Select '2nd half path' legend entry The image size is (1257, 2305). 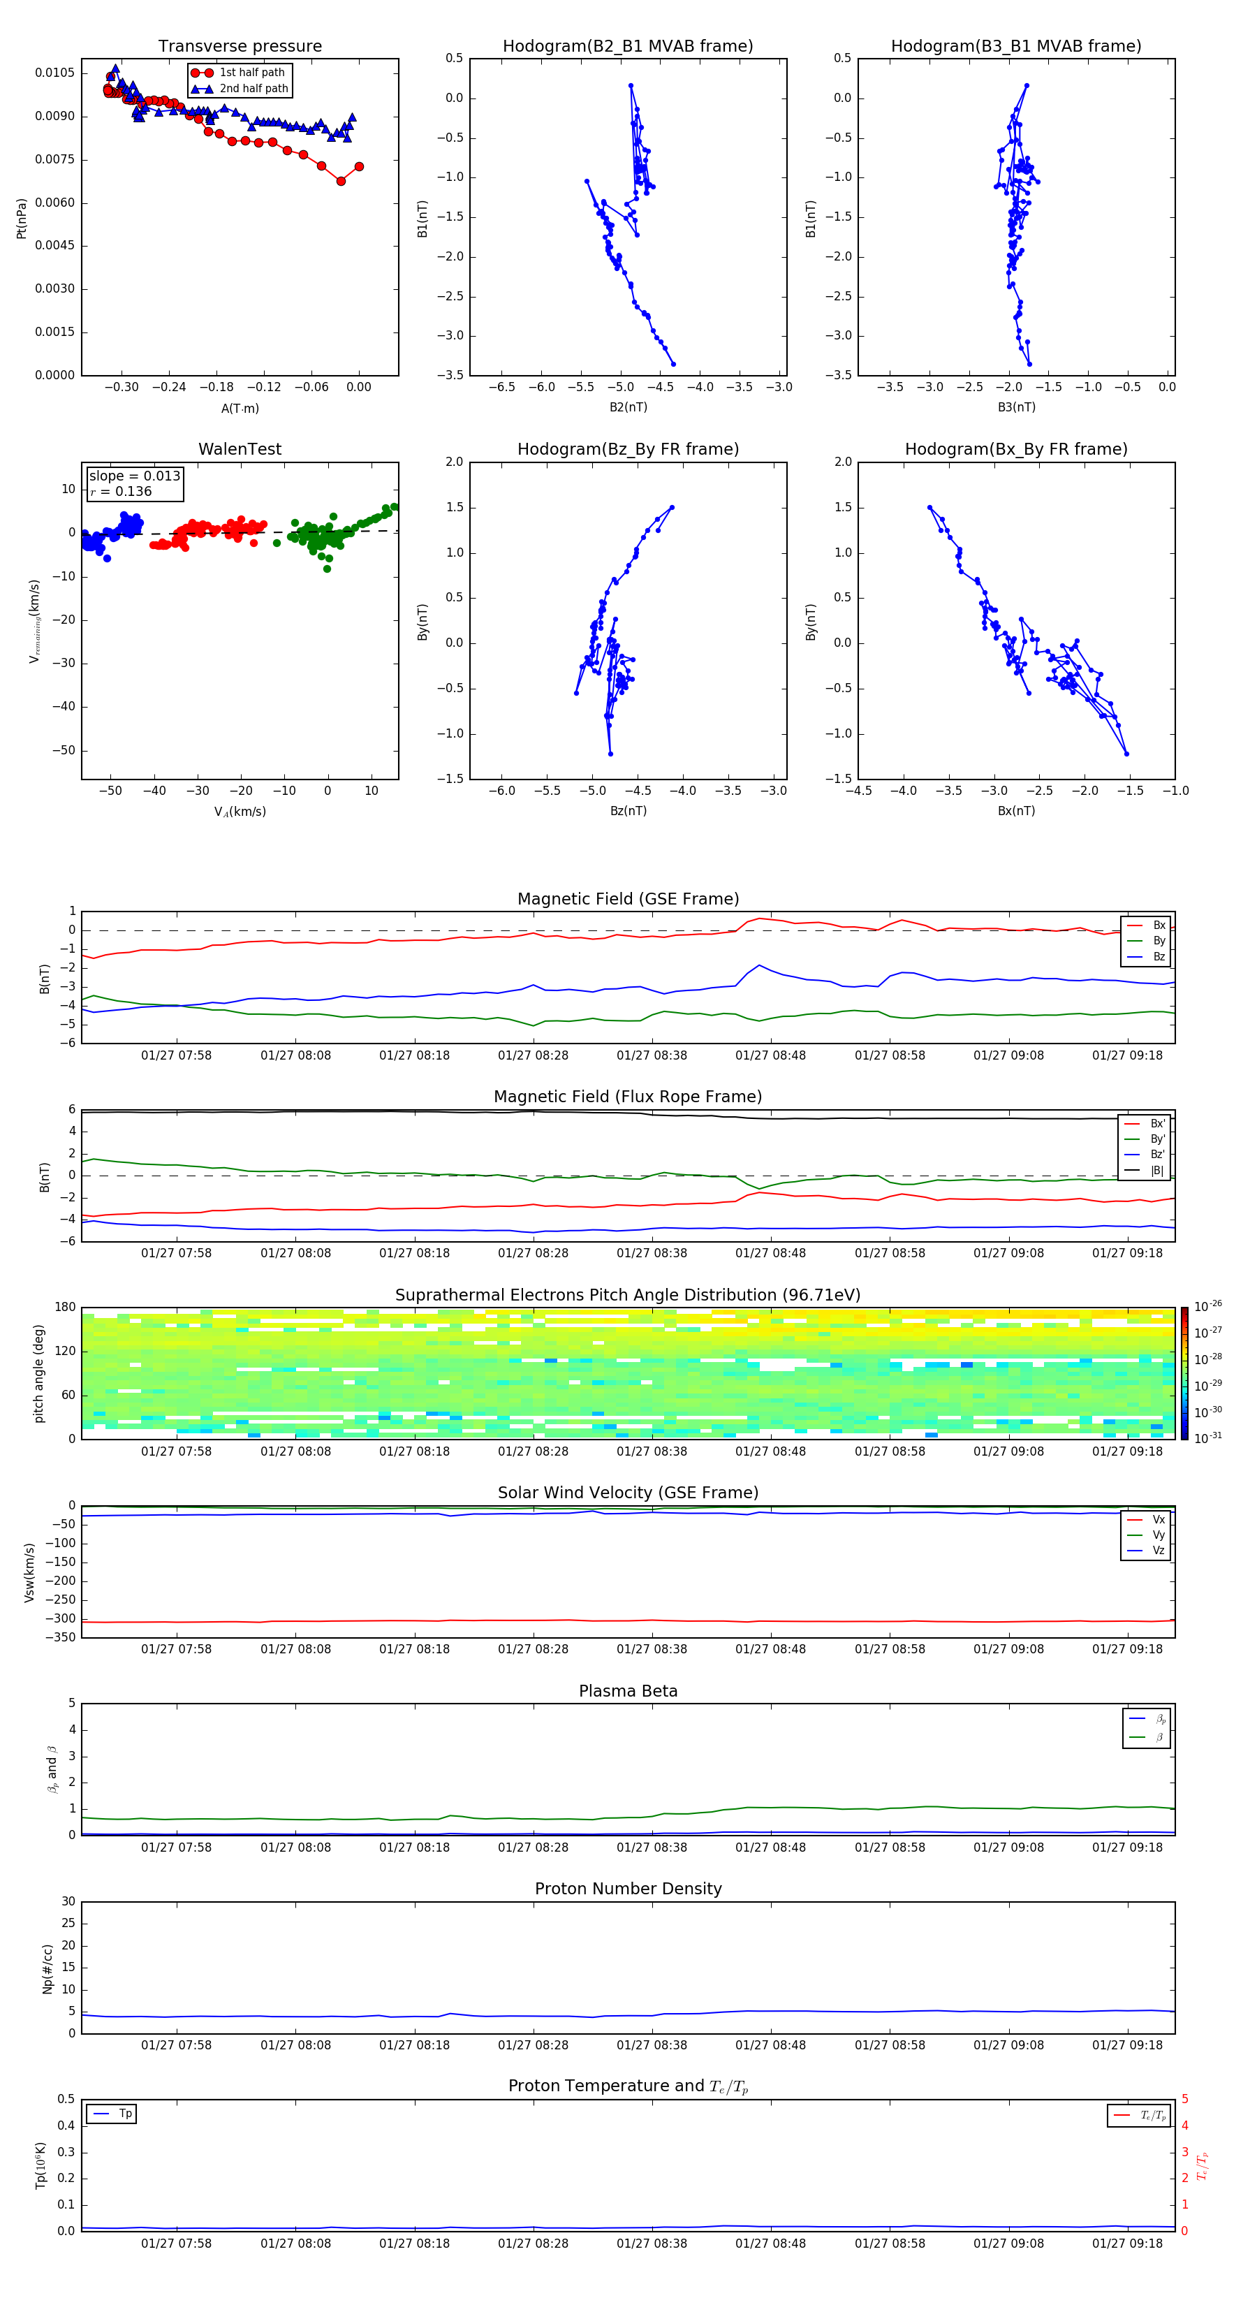pyautogui.click(x=239, y=89)
